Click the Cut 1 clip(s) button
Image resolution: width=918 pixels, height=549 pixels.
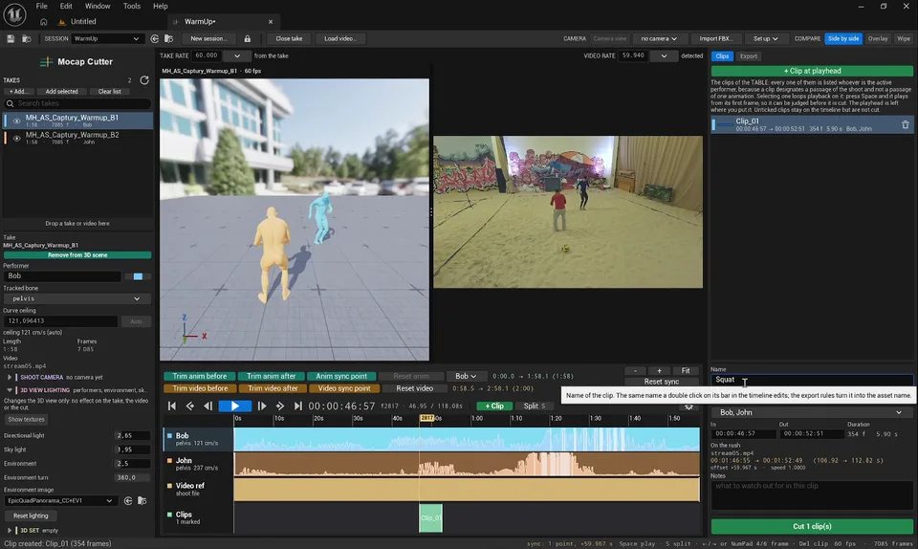click(812, 526)
